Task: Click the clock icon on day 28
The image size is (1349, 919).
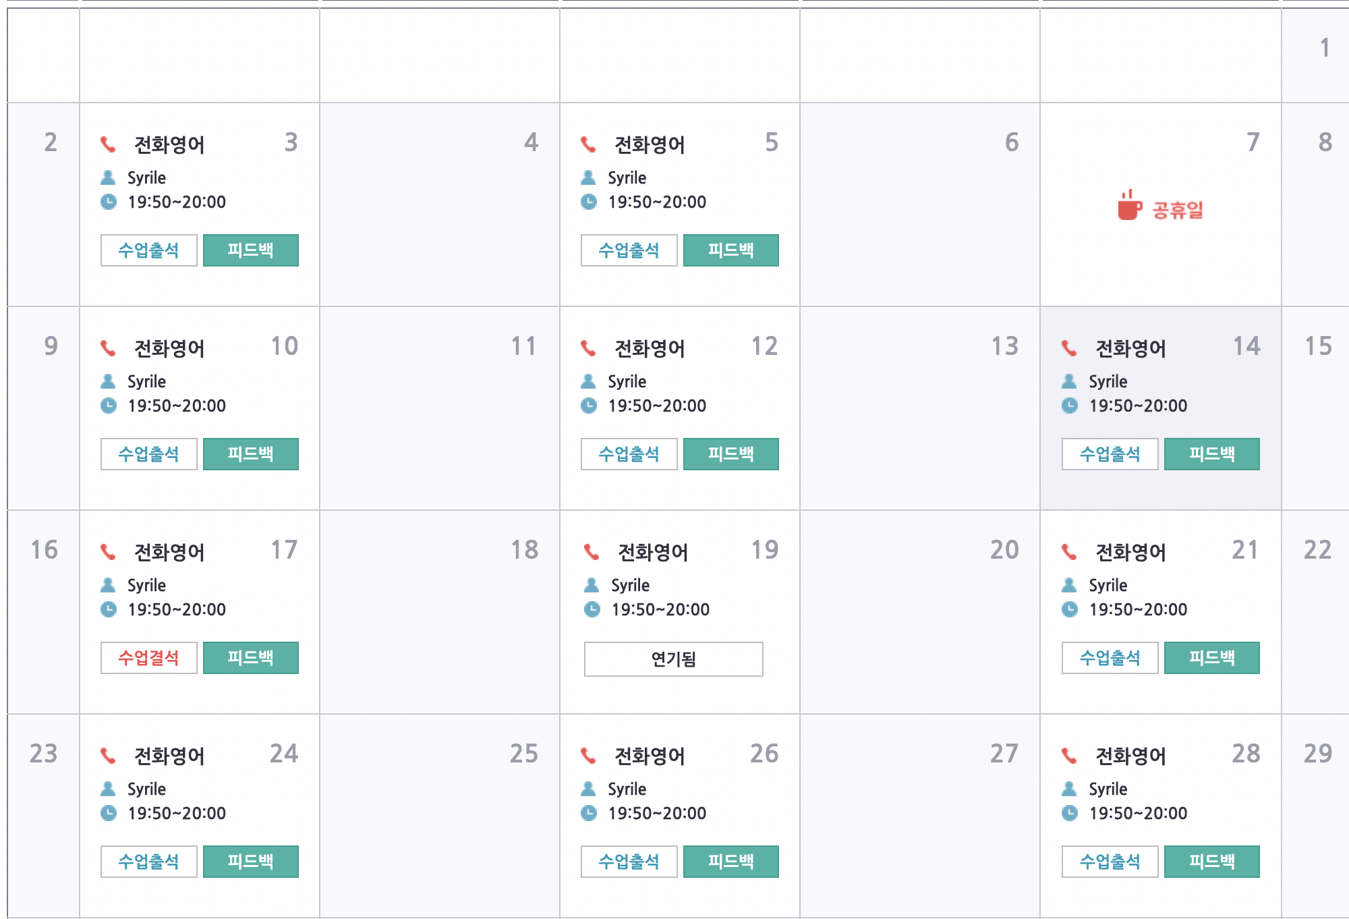Action: 1069,812
